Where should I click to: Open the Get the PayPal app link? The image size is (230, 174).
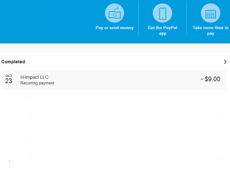click(163, 30)
